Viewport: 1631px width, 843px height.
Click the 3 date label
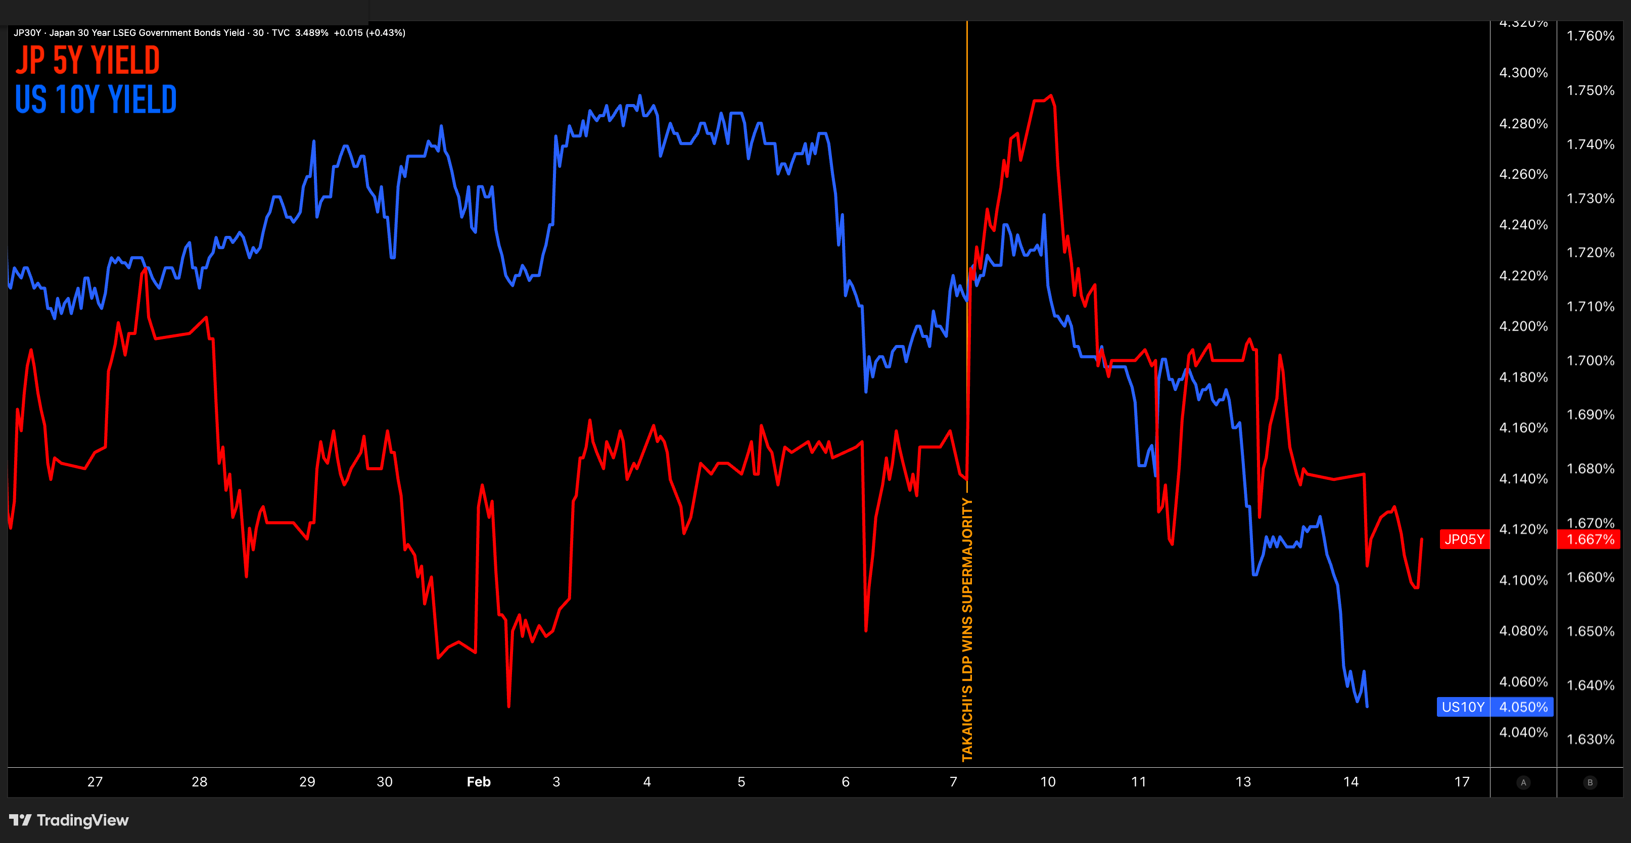(x=556, y=781)
